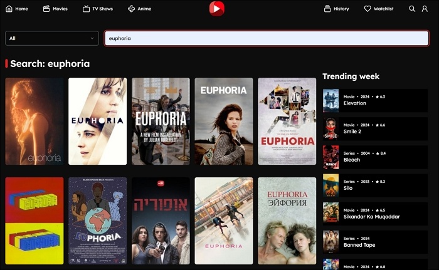Click the Trending week heading
Viewport: 439px width, 270px height.
coord(351,76)
